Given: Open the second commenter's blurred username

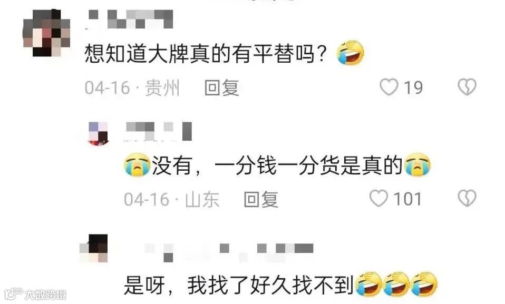Looking at the screenshot, I should pyautogui.click(x=159, y=131).
